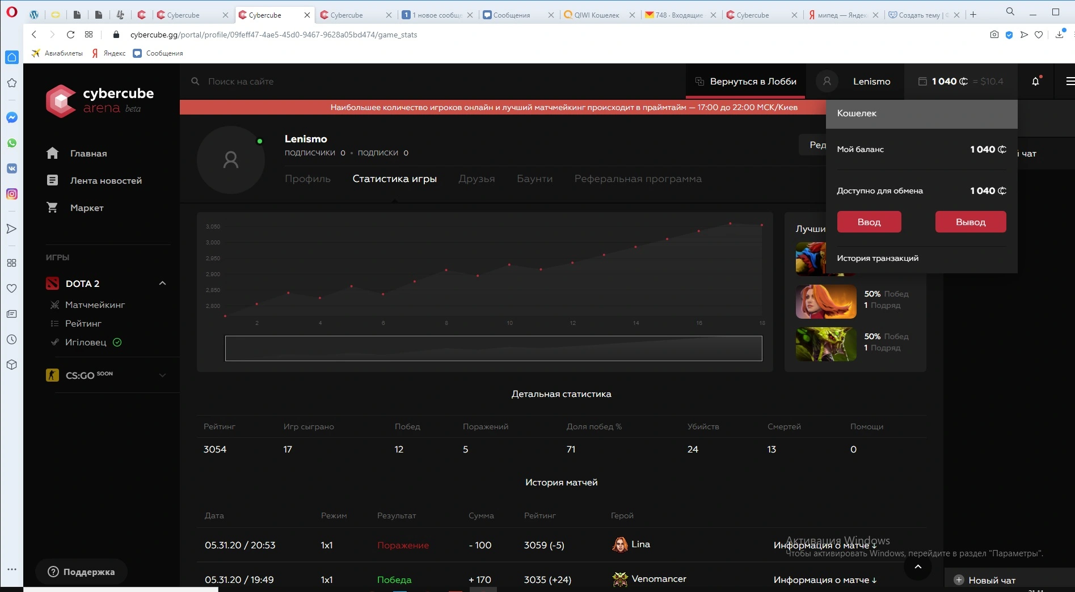The height and width of the screenshot is (592, 1075).
Task: Open VK in the Opera sidebar
Action: click(x=11, y=168)
